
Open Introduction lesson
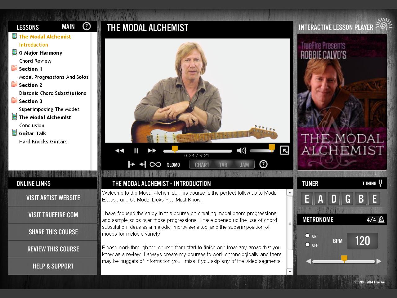[33, 45]
